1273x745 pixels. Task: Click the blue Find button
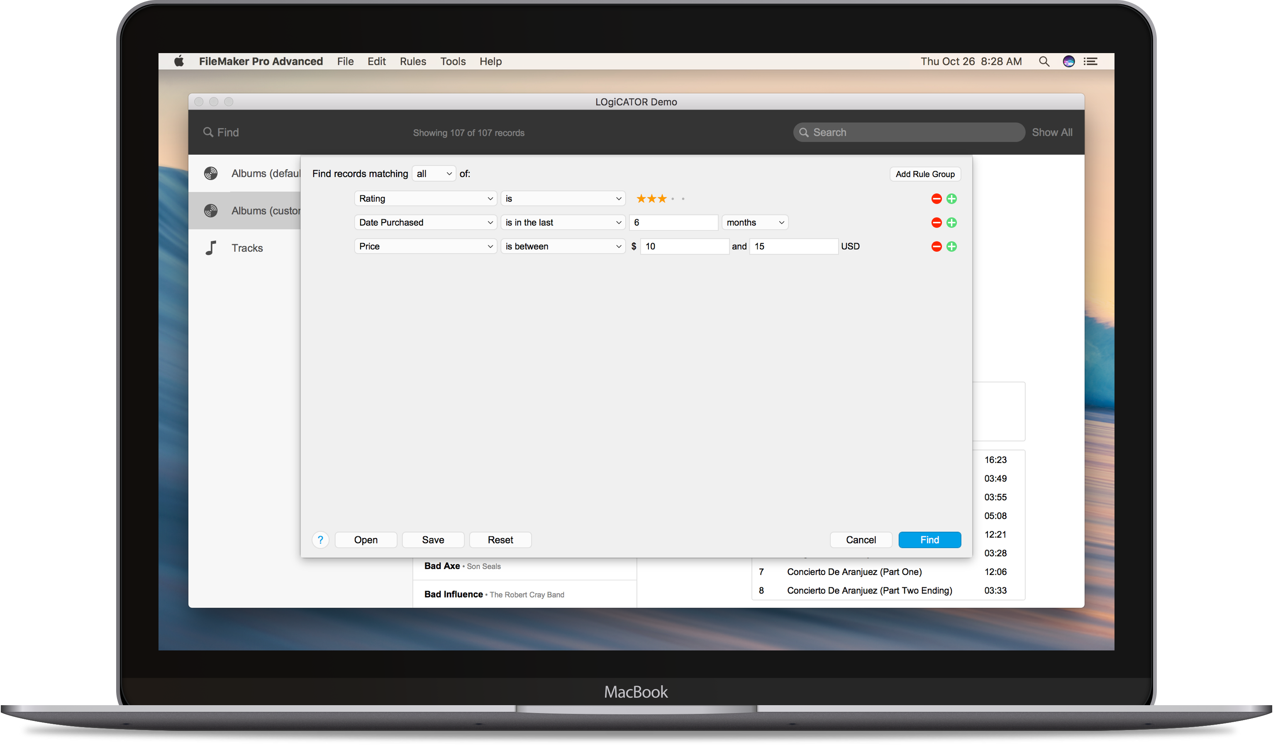[x=929, y=539]
